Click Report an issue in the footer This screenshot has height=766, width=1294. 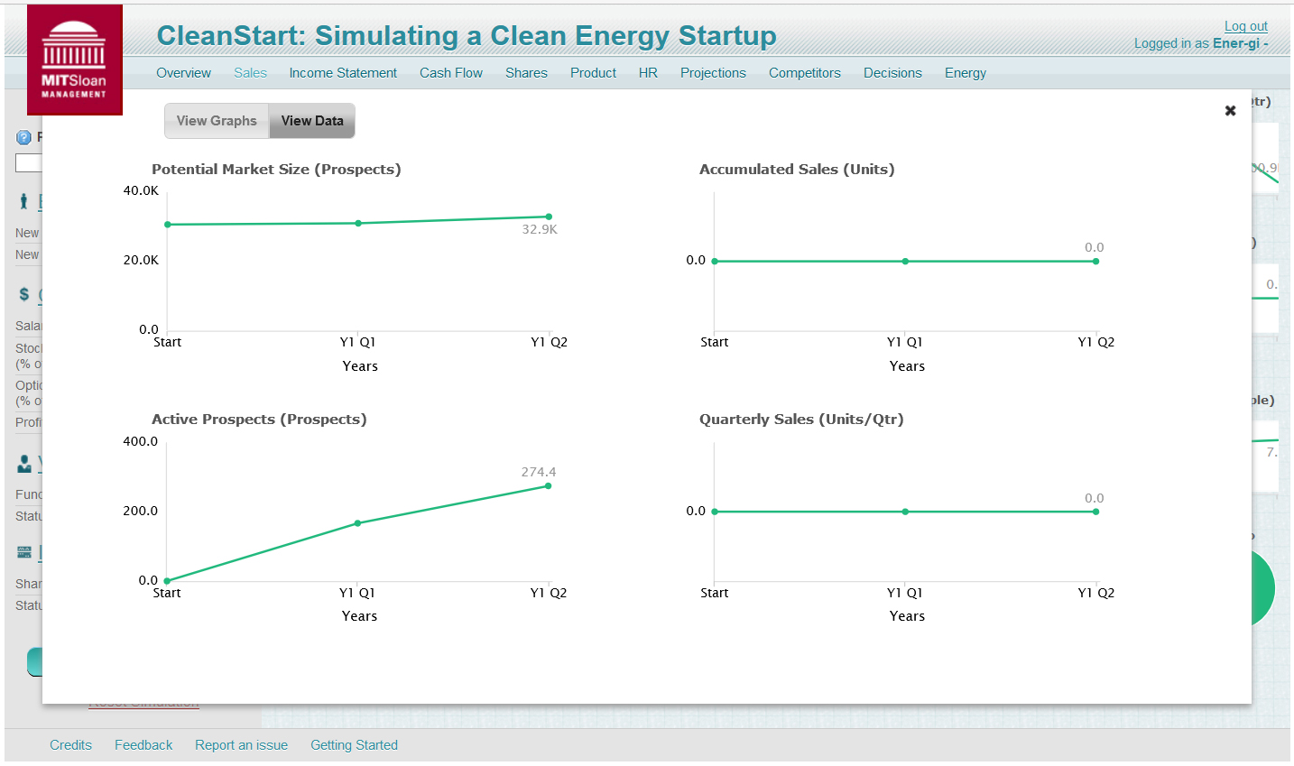(x=241, y=744)
